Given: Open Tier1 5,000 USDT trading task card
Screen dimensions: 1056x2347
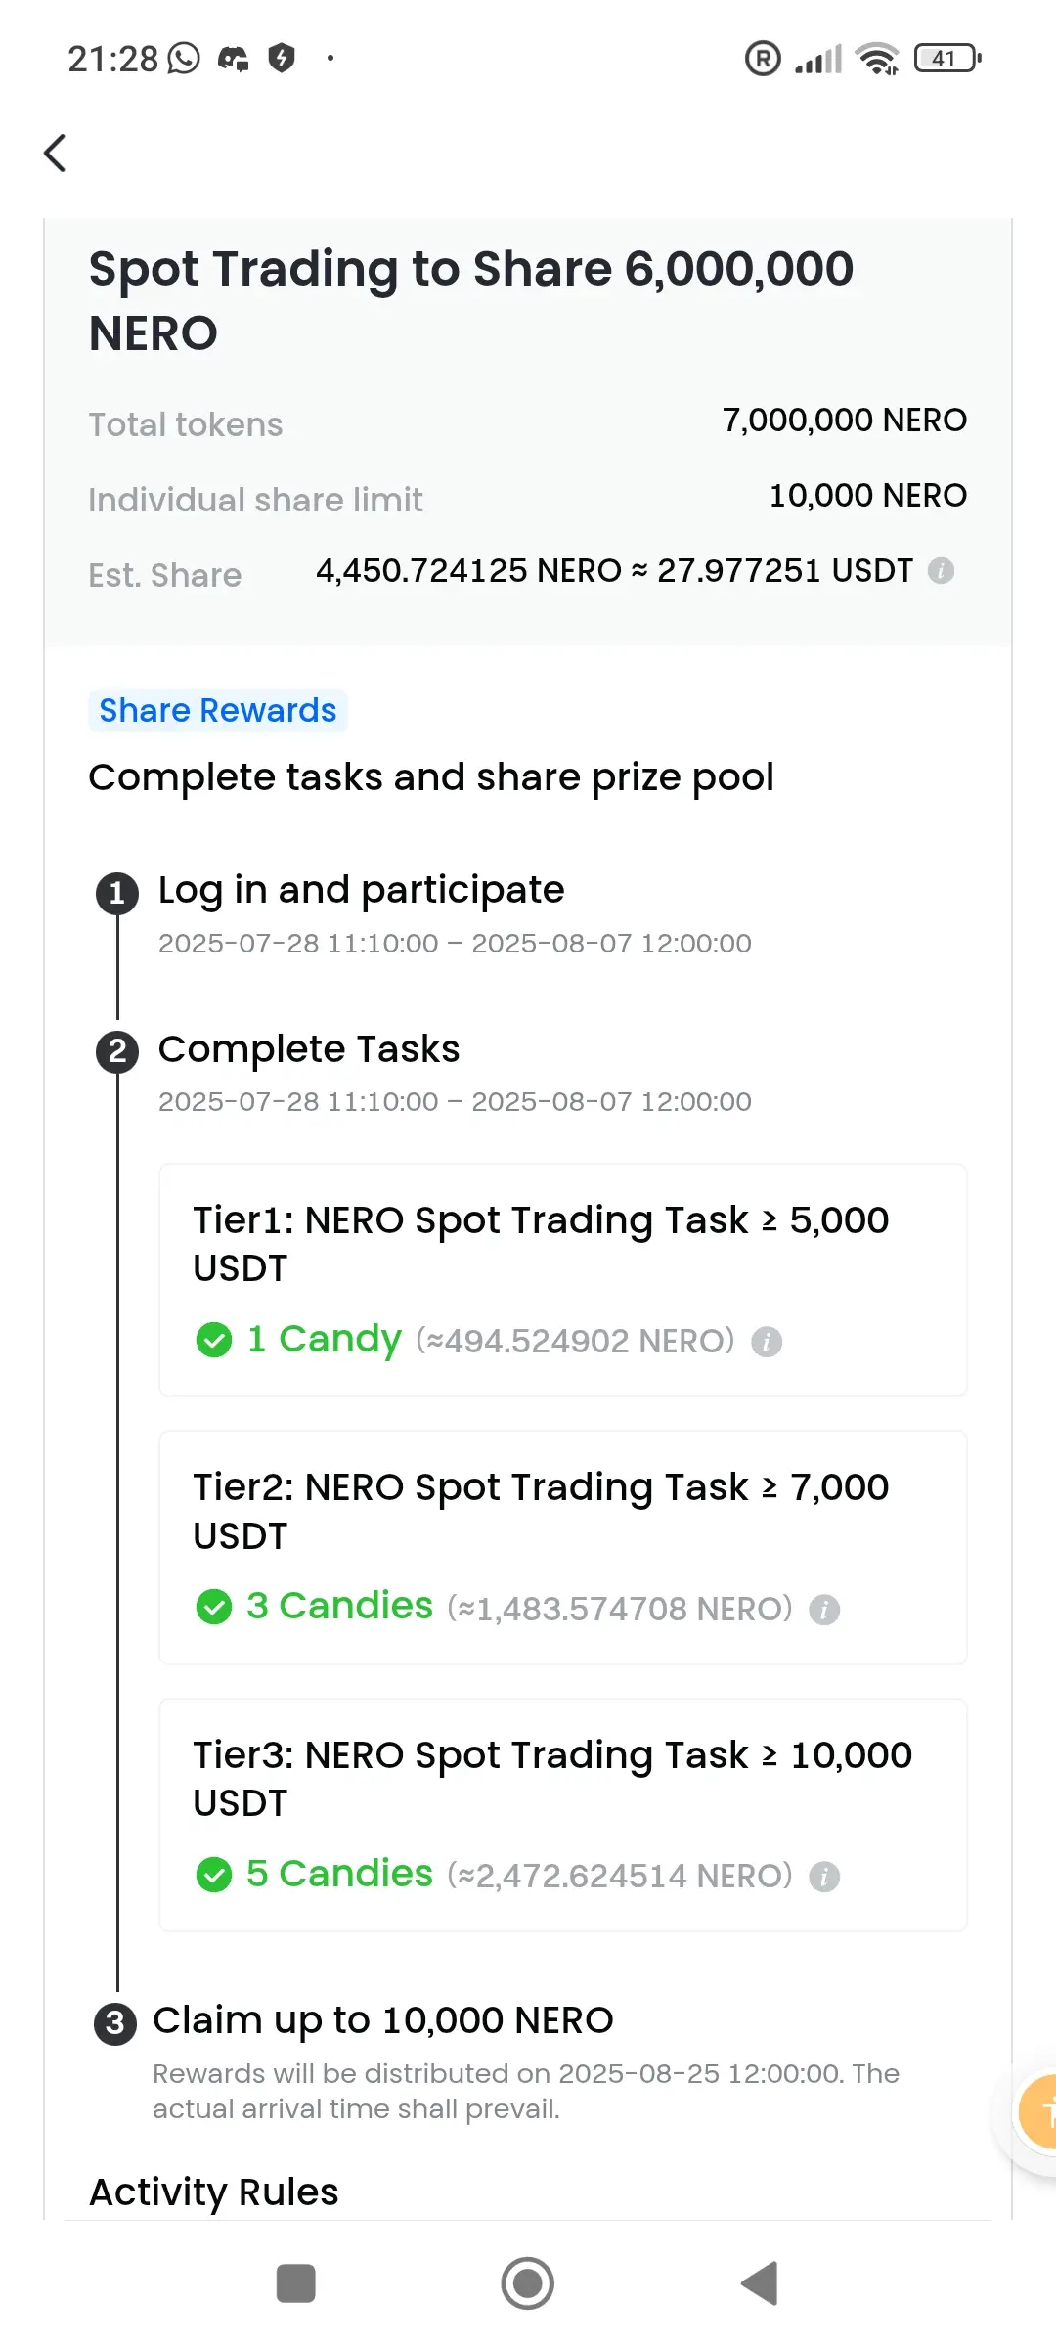Looking at the screenshot, I should [563, 1280].
